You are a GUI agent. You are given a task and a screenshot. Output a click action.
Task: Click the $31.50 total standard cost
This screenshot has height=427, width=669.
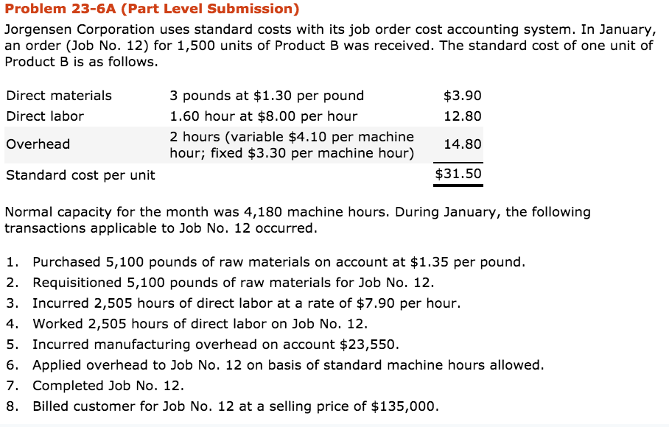(x=458, y=174)
